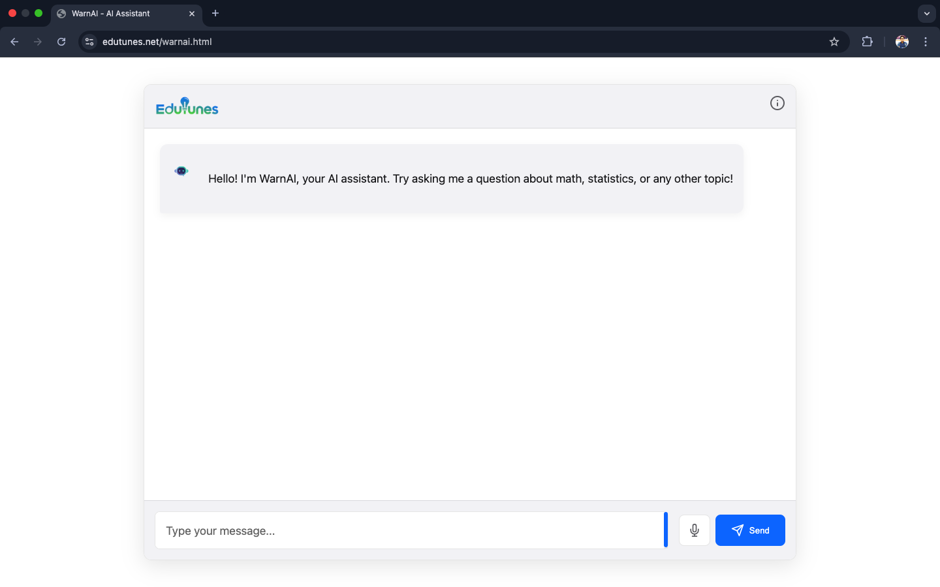Click the EduTunes logo

coord(187,107)
